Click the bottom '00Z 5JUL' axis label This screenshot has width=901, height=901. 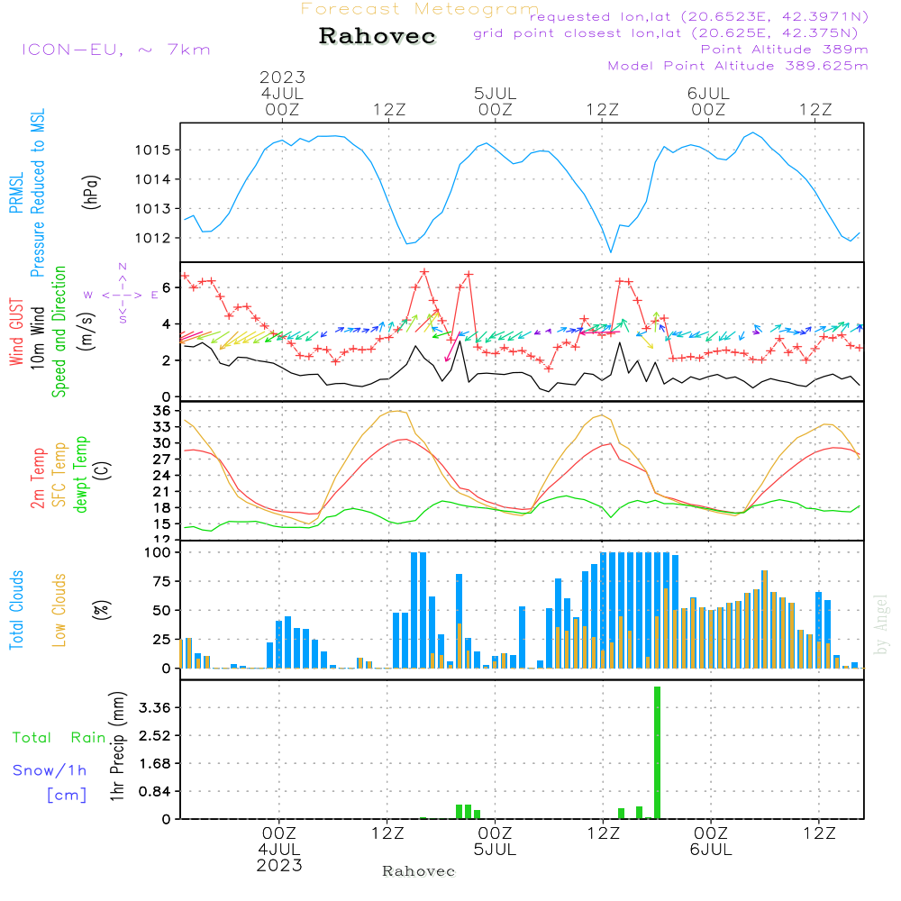495,841
